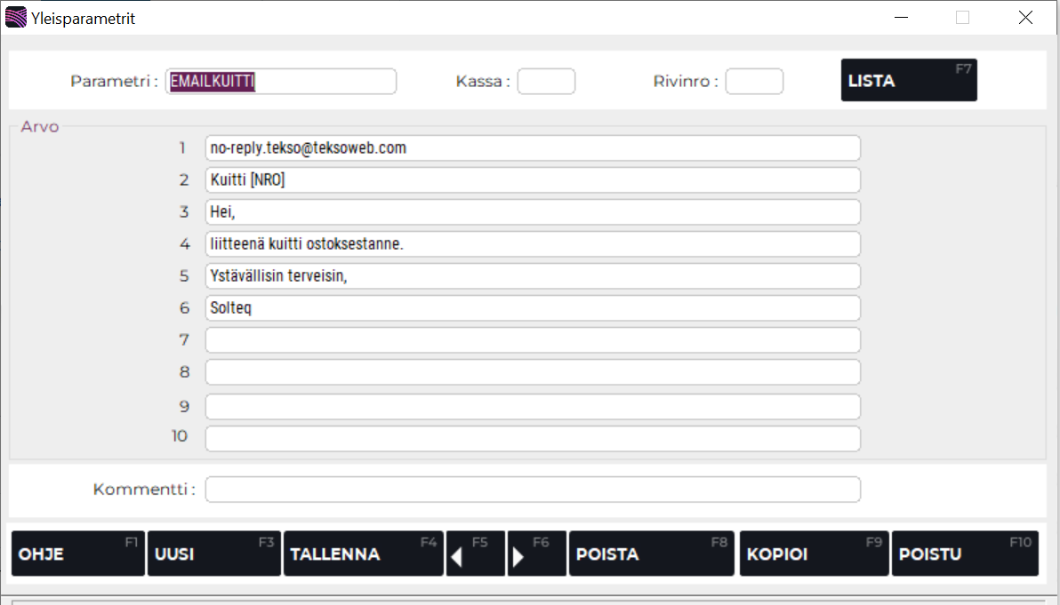Click the previous record arrow (F5)
Viewport: 1060px width, 605px height.
(x=475, y=553)
